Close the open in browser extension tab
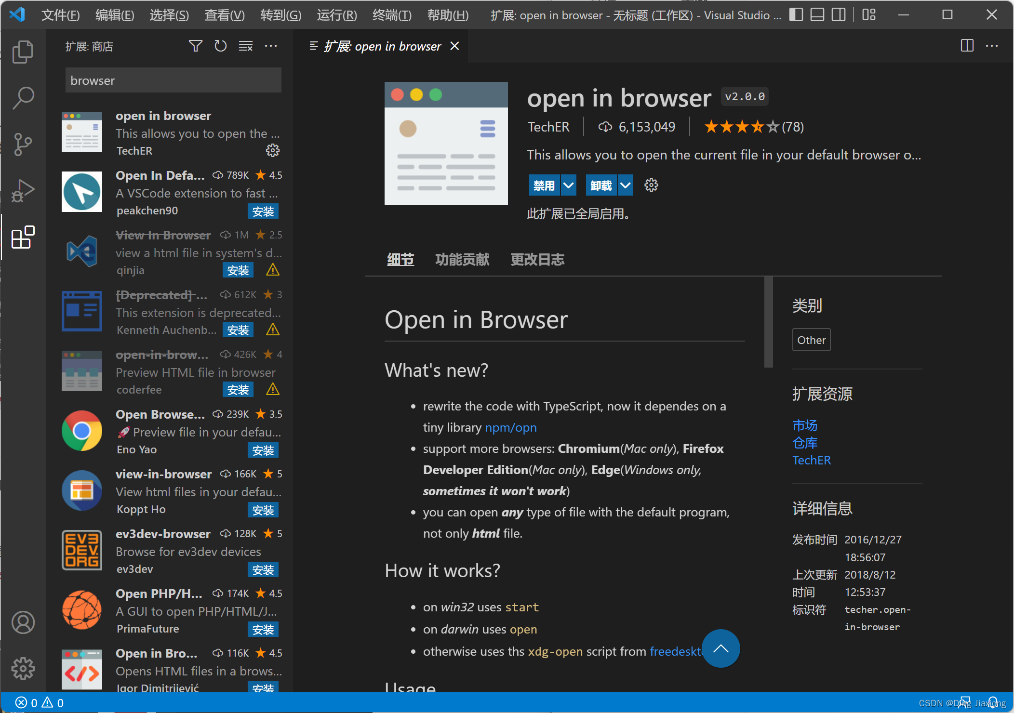1014x713 pixels. (454, 46)
